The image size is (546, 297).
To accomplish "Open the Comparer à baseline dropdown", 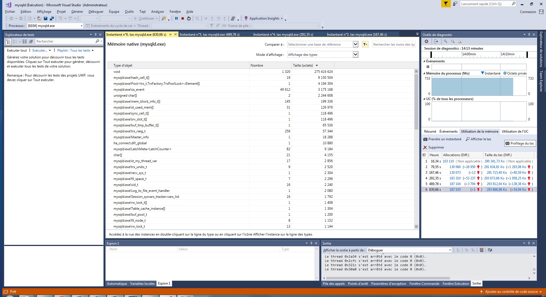I will (x=355, y=44).
